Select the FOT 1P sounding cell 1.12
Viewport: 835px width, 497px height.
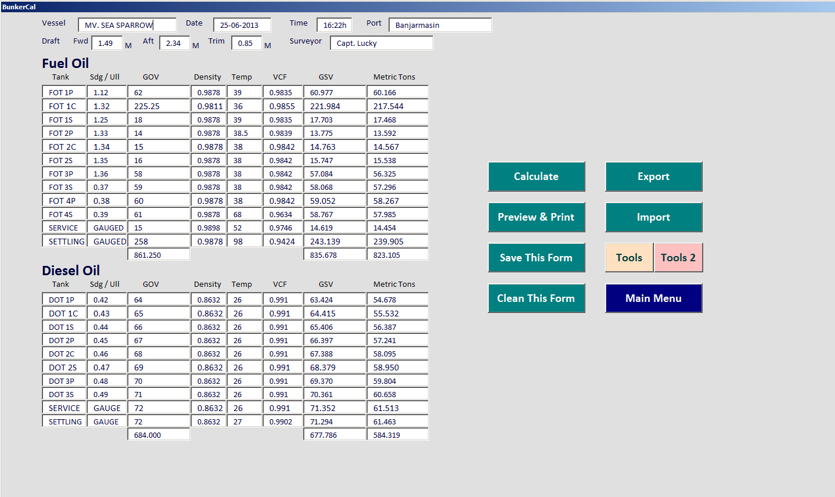107,92
